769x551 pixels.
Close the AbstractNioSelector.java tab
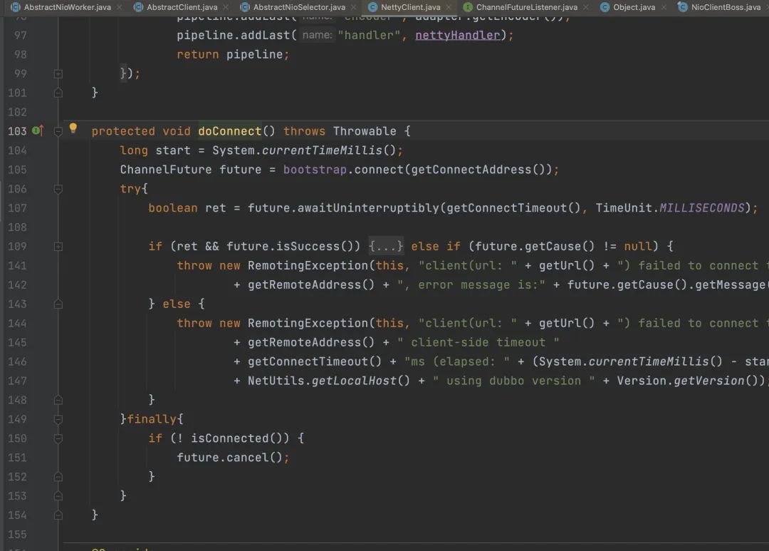pos(354,7)
